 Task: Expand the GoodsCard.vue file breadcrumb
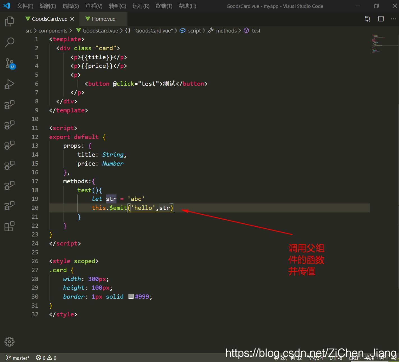point(100,31)
